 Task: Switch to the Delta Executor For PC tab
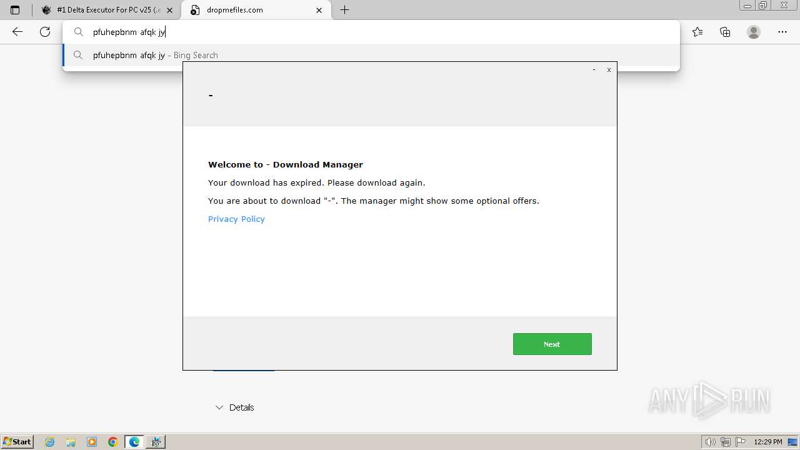click(x=106, y=10)
